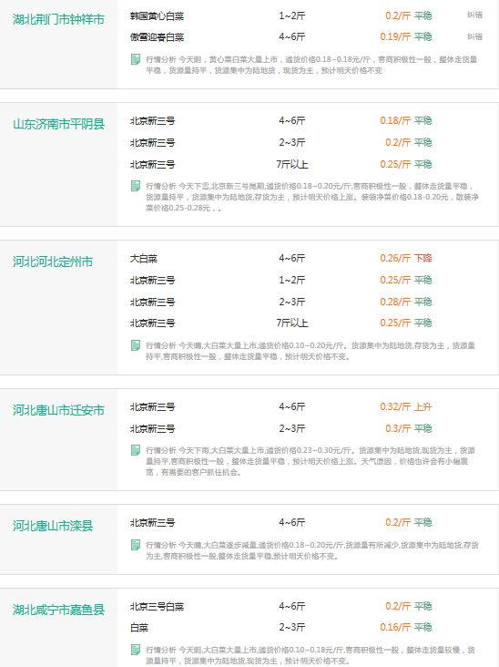Click the 行情分析 document icon under 迁安市
The image size is (499, 667).
coord(136,450)
